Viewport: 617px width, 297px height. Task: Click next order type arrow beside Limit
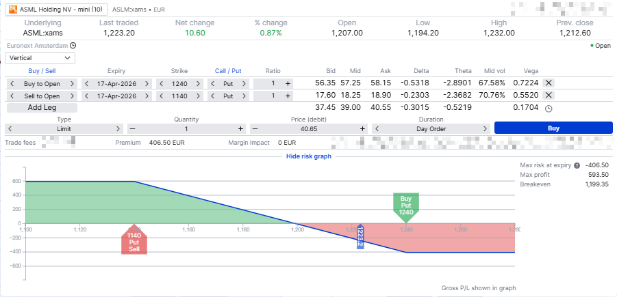pyautogui.click(x=118, y=128)
